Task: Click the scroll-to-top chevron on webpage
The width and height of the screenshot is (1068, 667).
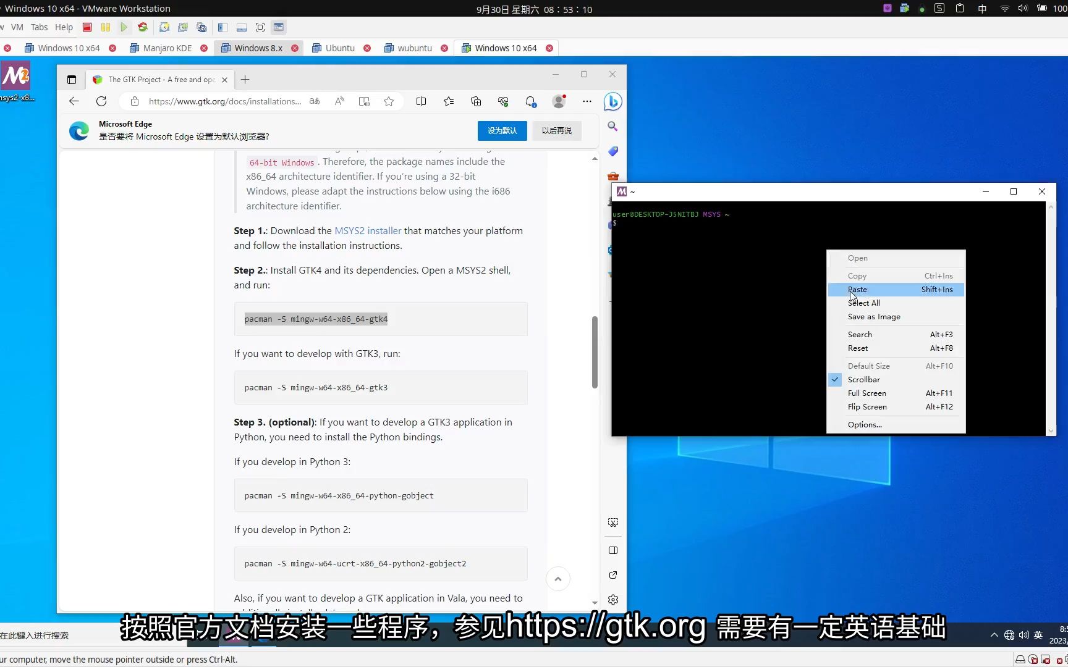Action: [x=557, y=579]
